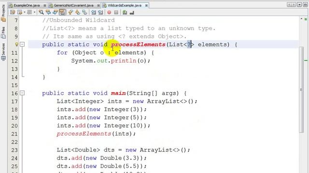Screen dimensions: 309x173
Task: Click line number 22 in gutter
Action: pos(14,142)
